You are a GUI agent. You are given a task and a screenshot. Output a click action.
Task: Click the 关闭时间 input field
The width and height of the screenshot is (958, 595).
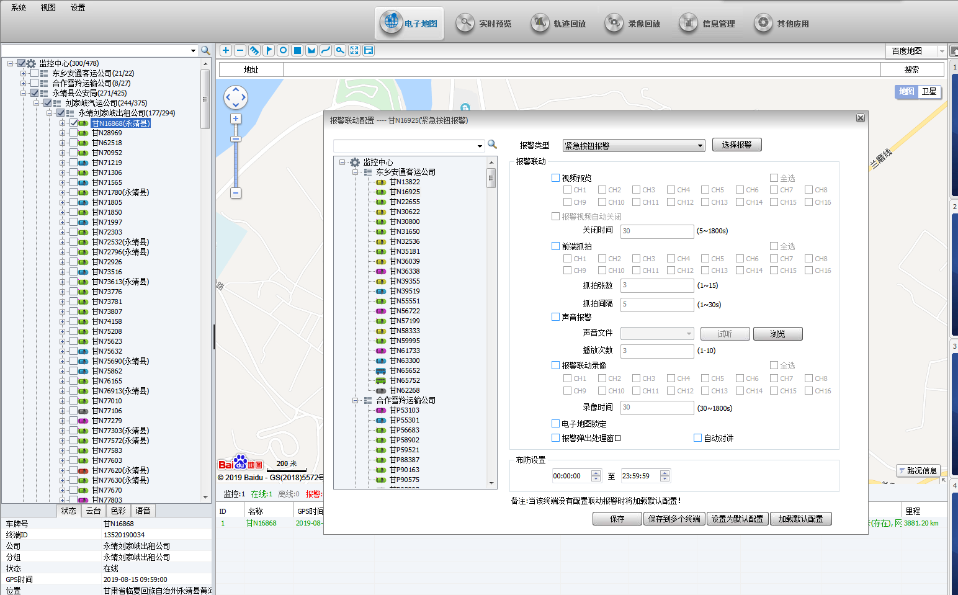(656, 231)
